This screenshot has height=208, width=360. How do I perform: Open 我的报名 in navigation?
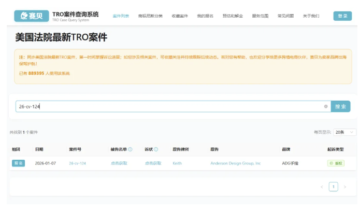(x=205, y=16)
